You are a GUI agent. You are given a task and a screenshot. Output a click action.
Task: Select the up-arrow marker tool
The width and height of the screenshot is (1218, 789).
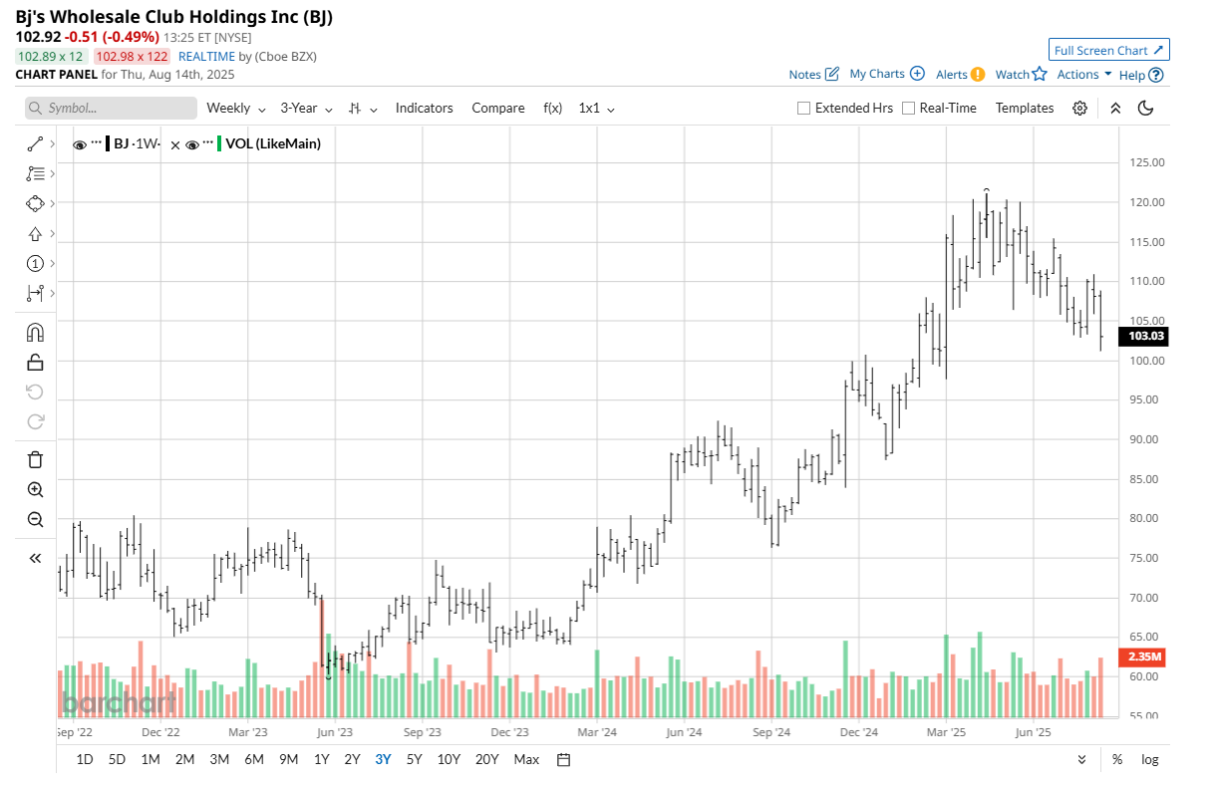(35, 233)
